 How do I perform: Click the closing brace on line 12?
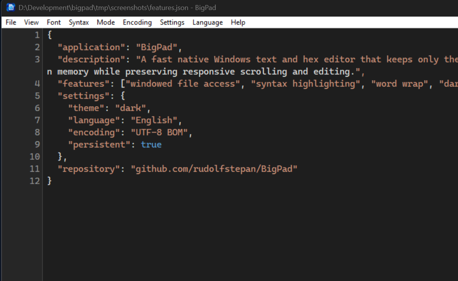pyautogui.click(x=50, y=181)
